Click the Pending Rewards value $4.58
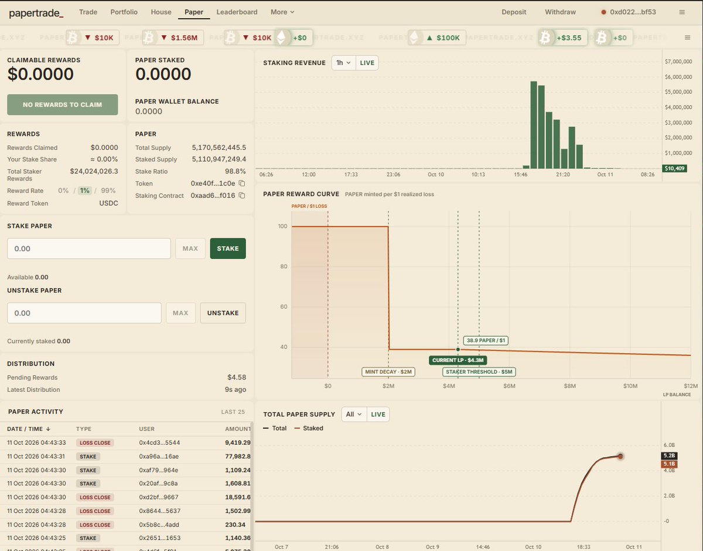 [237, 378]
